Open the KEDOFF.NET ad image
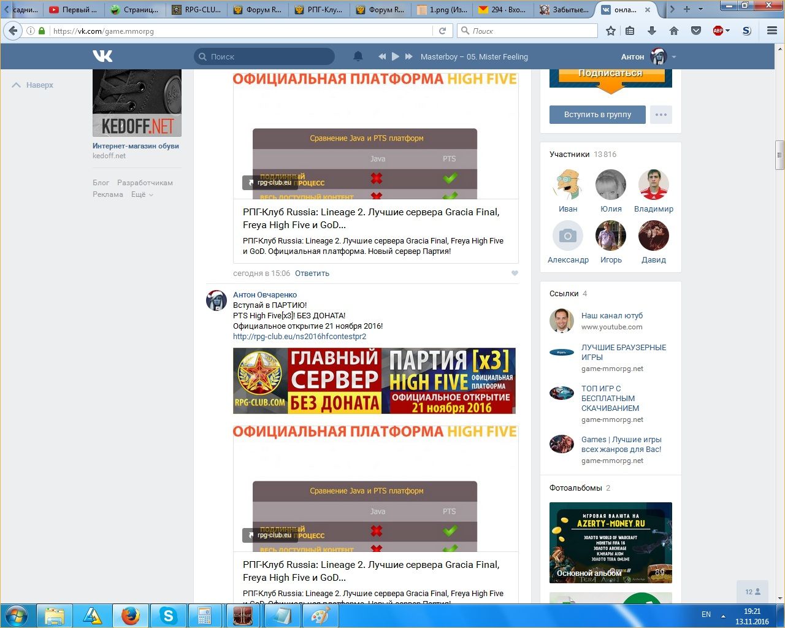The height and width of the screenshot is (628, 785). pyautogui.click(x=137, y=103)
